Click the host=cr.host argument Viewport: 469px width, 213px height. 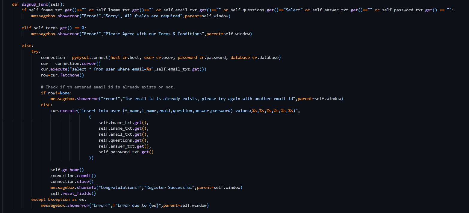point(125,58)
